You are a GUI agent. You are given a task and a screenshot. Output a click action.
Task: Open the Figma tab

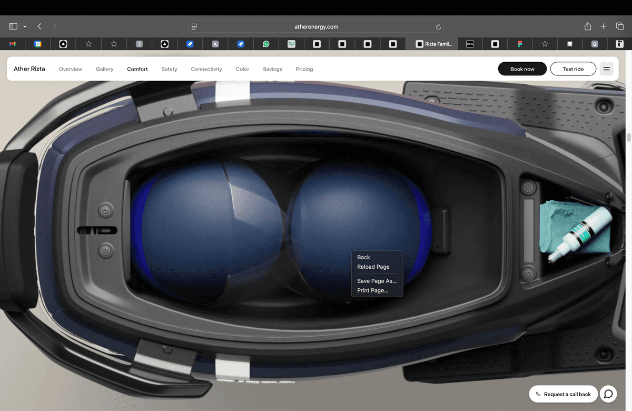tap(520, 44)
